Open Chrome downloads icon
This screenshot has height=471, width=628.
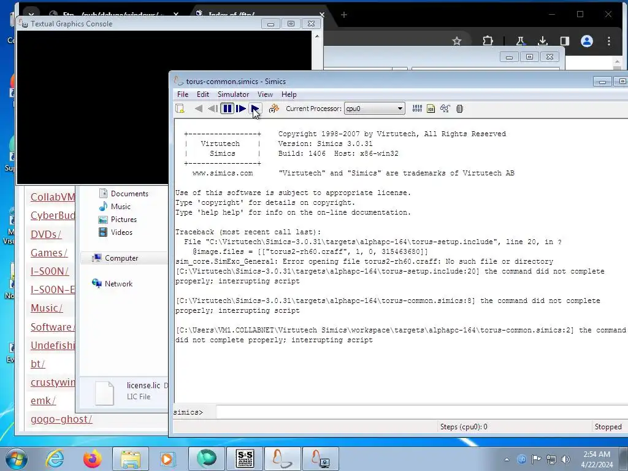point(543,41)
